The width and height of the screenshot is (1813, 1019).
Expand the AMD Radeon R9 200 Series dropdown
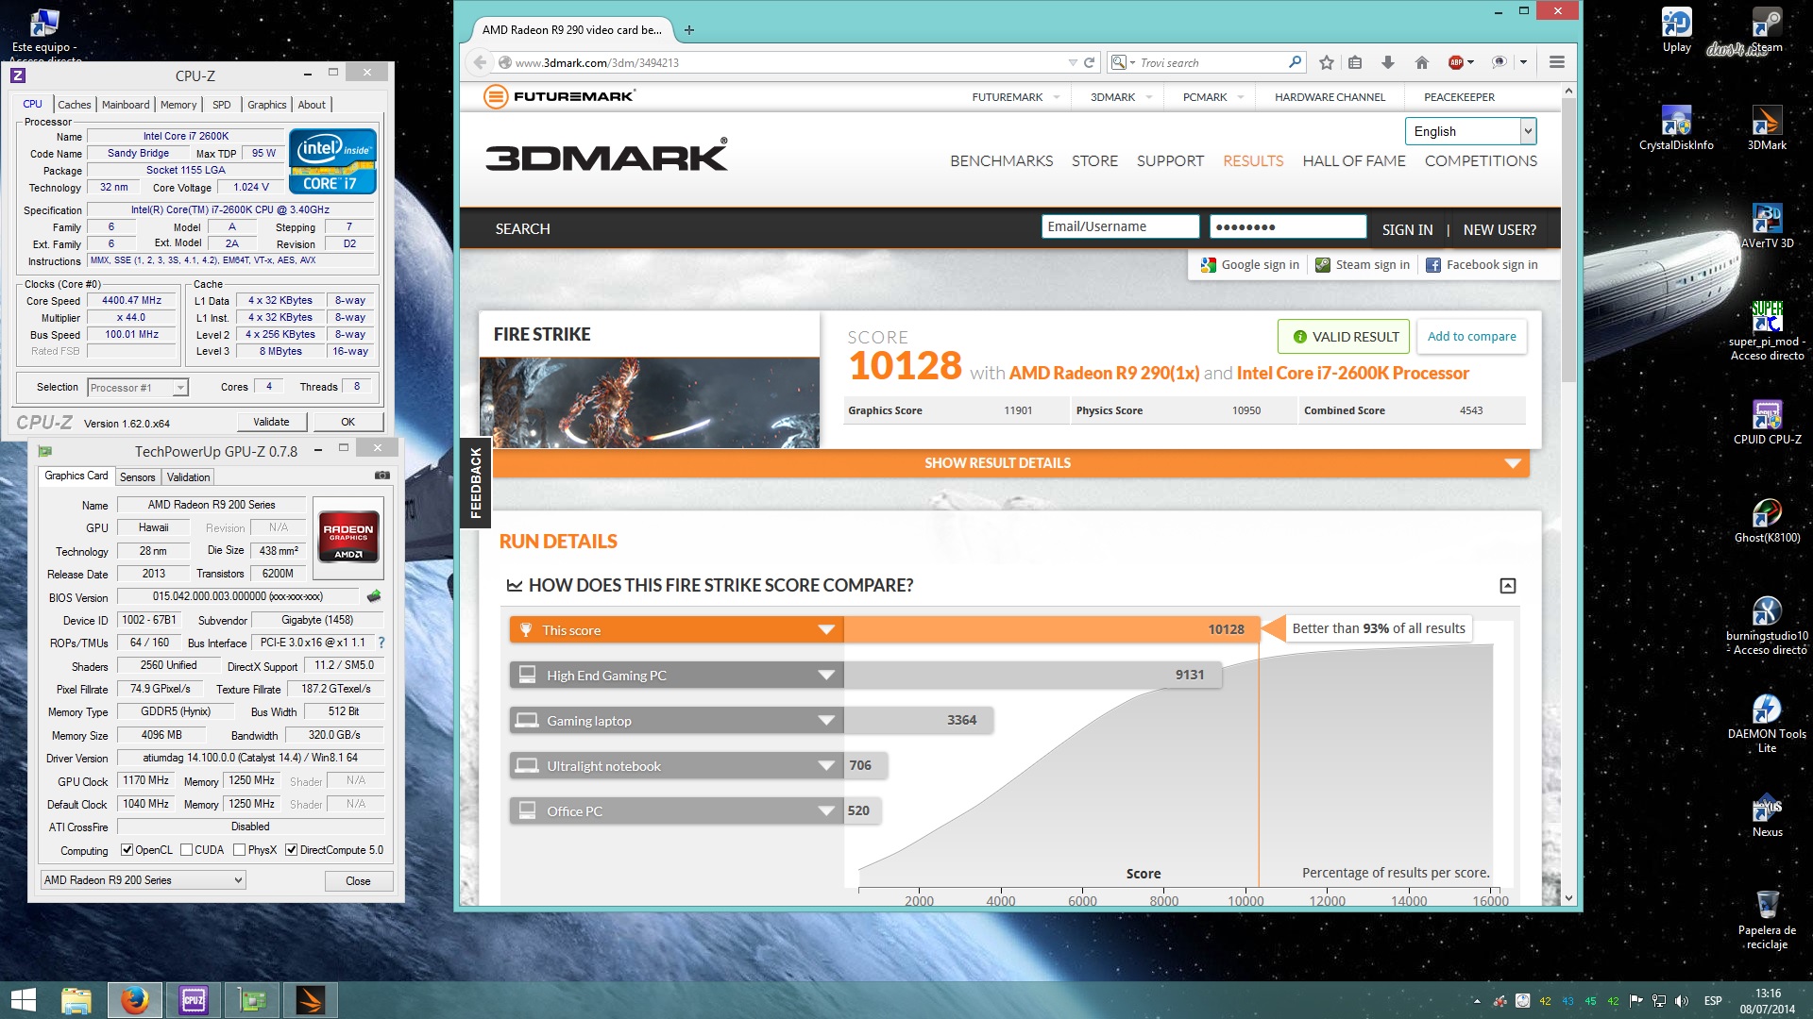(x=143, y=880)
